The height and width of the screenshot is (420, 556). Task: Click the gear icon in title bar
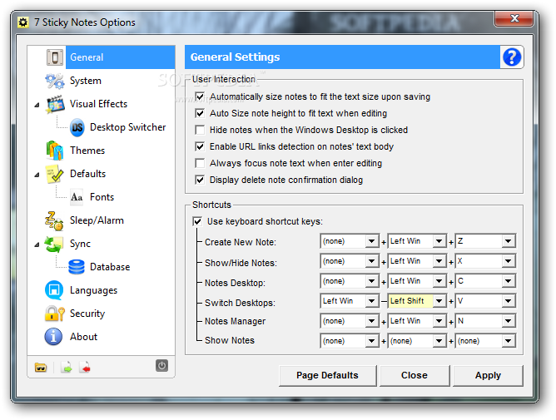tap(23, 22)
